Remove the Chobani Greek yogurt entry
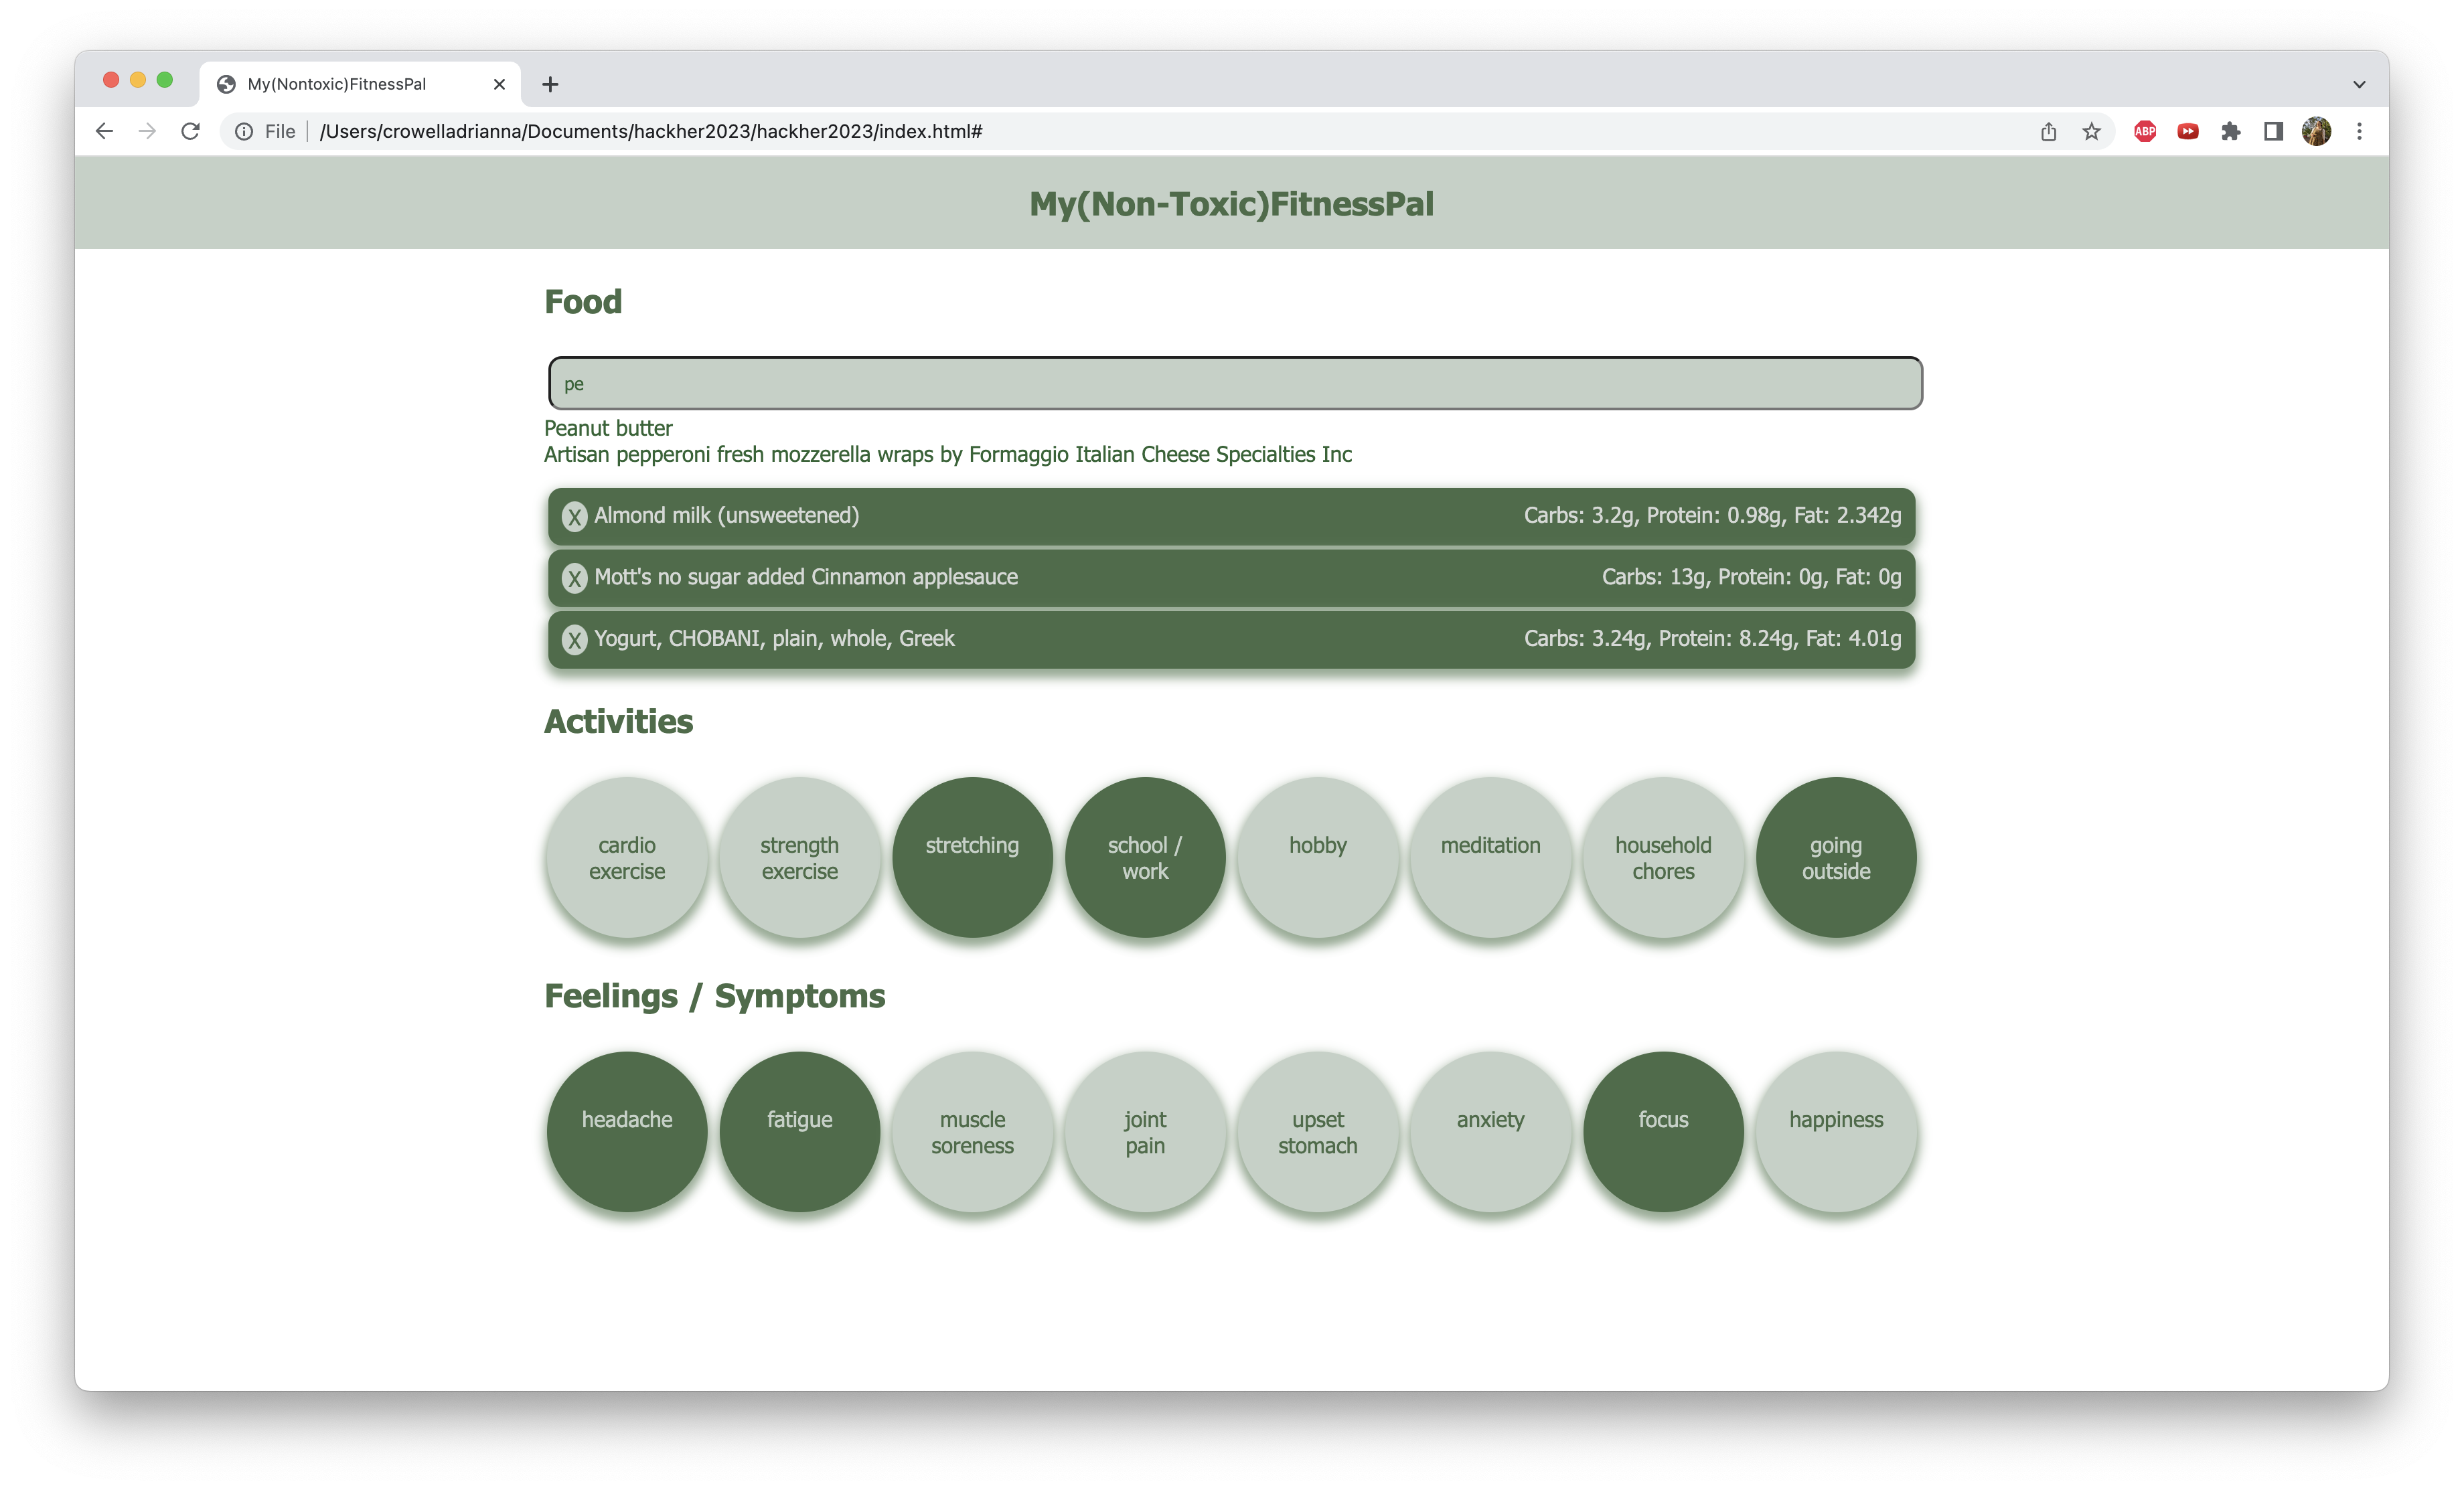Viewport: 2464px width, 1490px height. point(574,639)
